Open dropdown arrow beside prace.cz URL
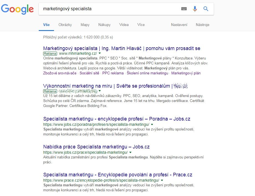Screen dimensions: 255x196 tap(162, 180)
